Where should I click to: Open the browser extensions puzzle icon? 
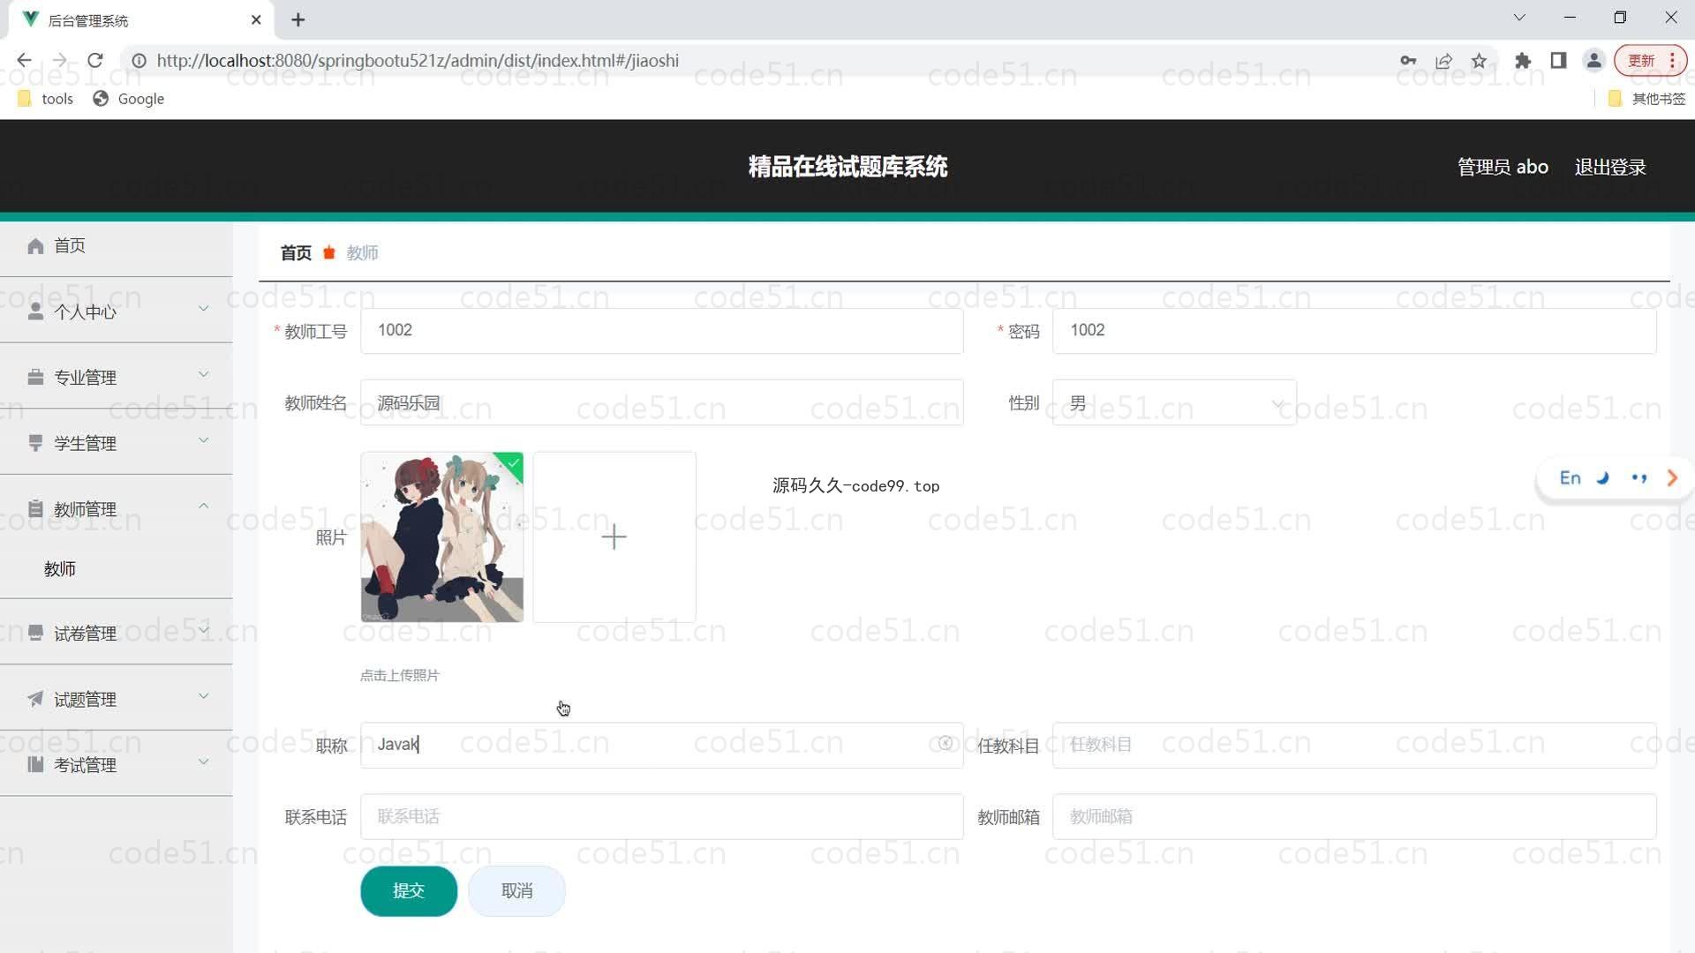click(x=1523, y=60)
